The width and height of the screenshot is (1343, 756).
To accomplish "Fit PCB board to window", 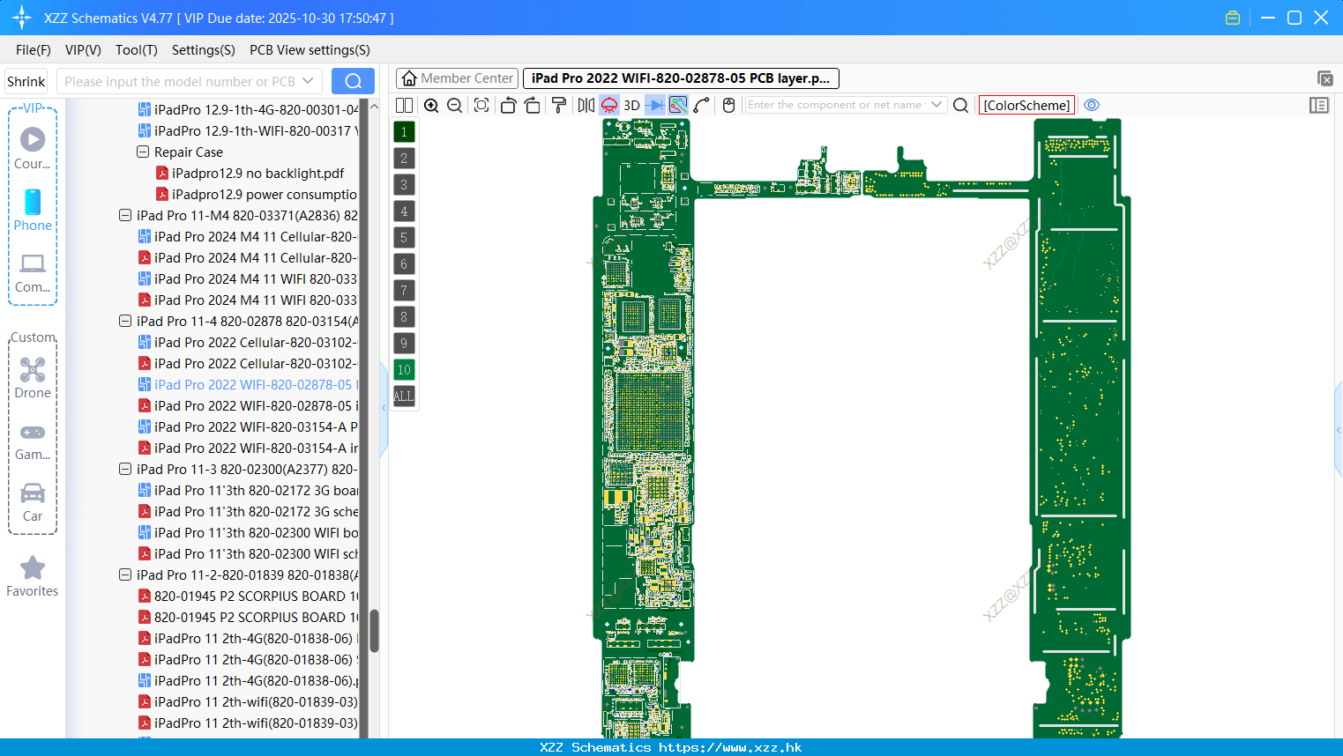I will [x=481, y=105].
